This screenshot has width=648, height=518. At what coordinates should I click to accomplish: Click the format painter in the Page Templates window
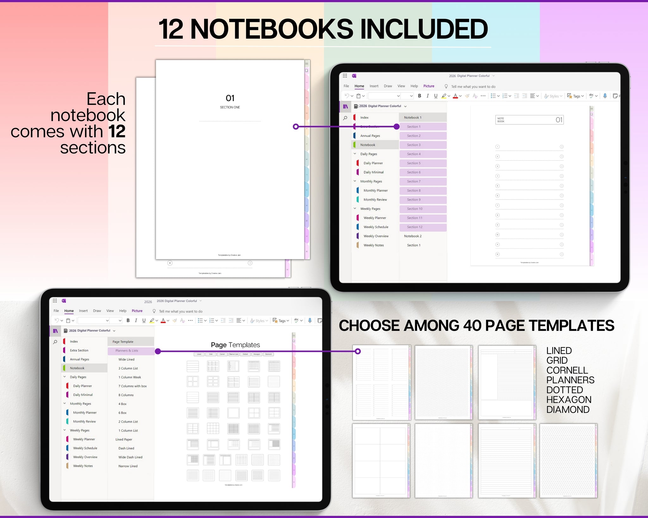click(x=175, y=320)
